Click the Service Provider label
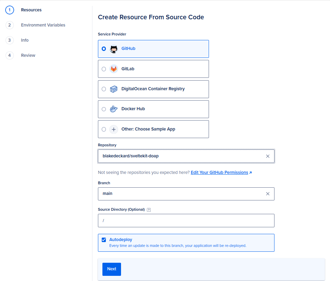 pyautogui.click(x=112, y=34)
